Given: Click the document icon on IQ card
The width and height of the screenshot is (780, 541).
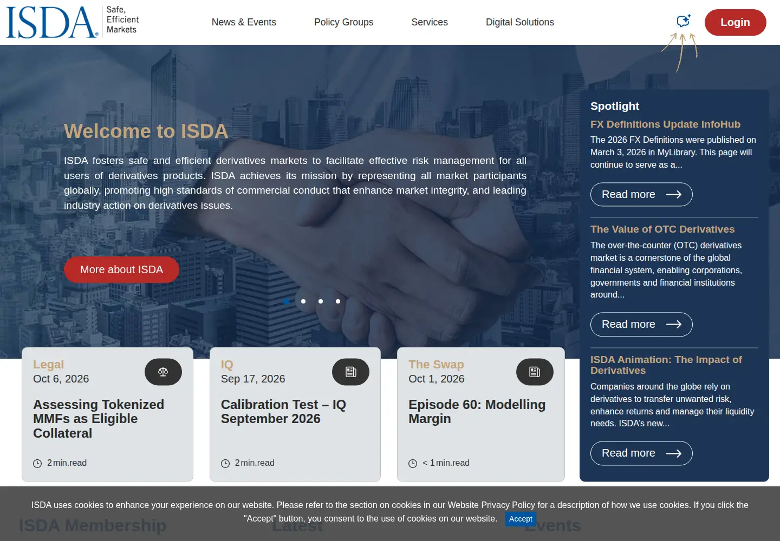Looking at the screenshot, I should tap(350, 372).
